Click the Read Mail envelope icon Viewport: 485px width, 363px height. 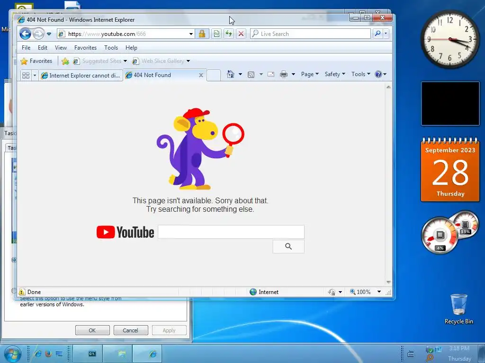point(271,74)
